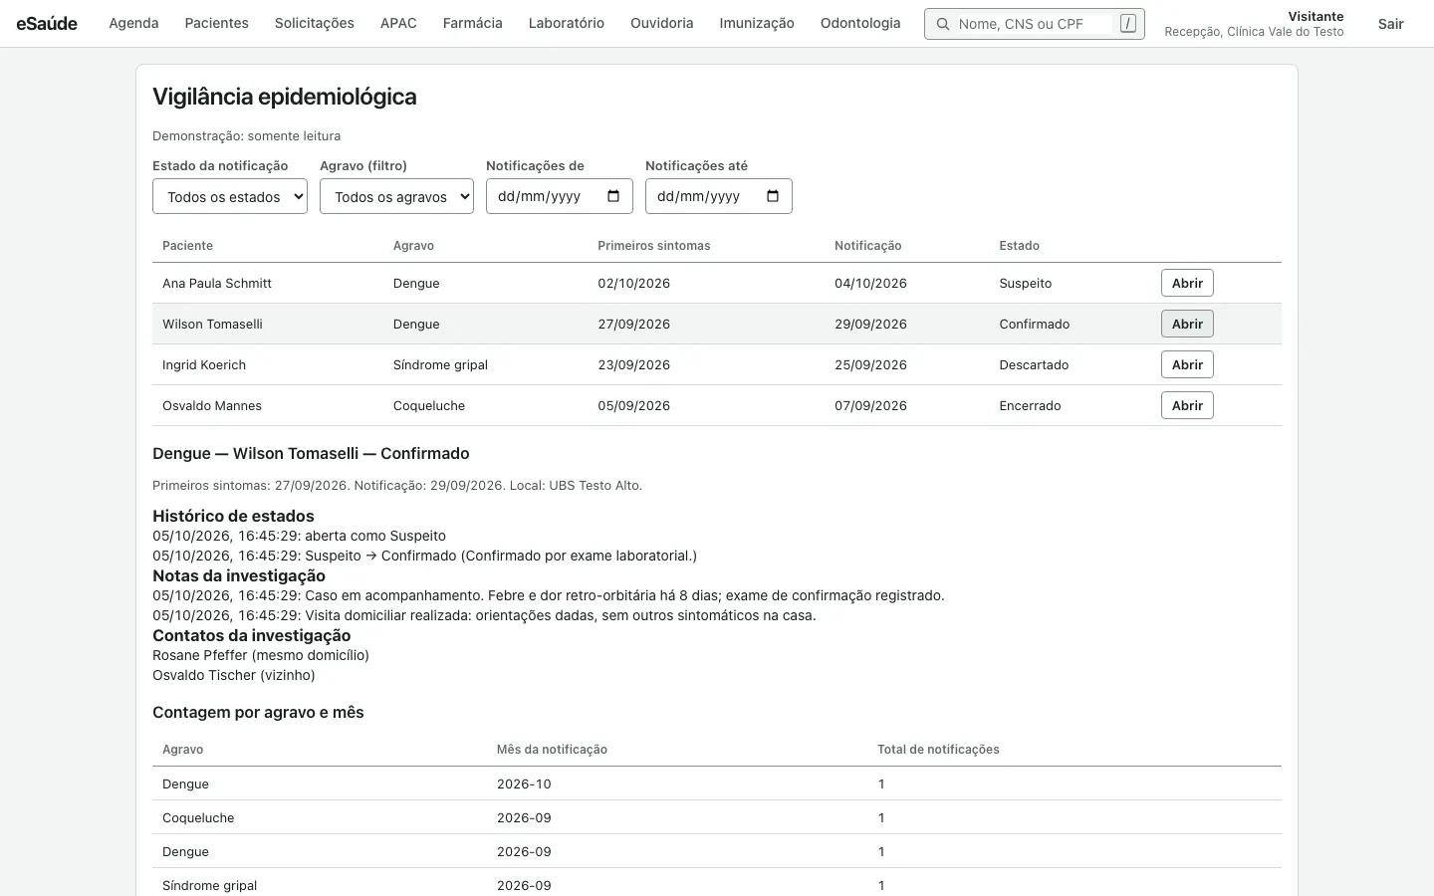Click the Notificações de date field

pyautogui.click(x=560, y=196)
